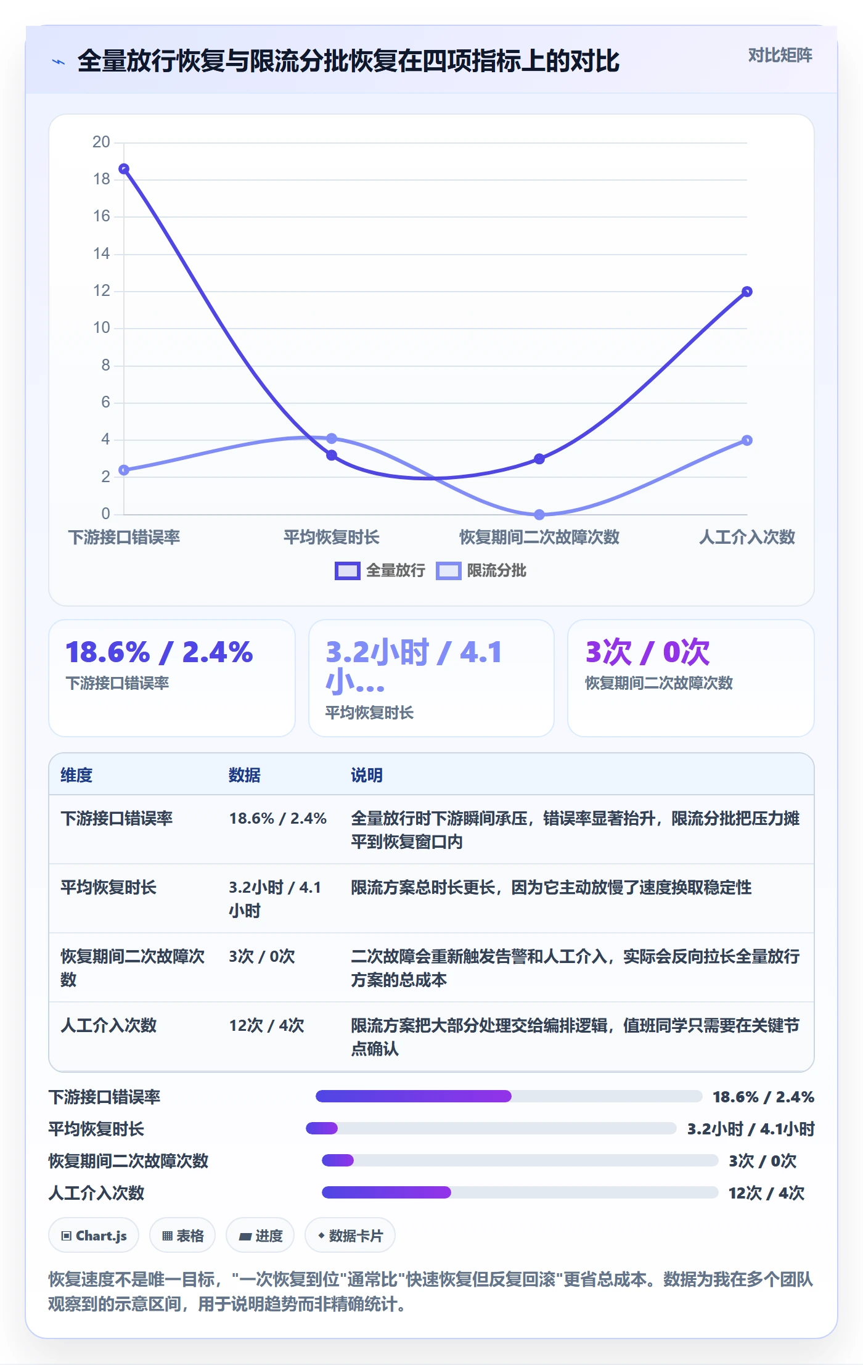Select the 平均恢复时长 table row label
Image resolution: width=863 pixels, height=1365 pixels.
[108, 887]
